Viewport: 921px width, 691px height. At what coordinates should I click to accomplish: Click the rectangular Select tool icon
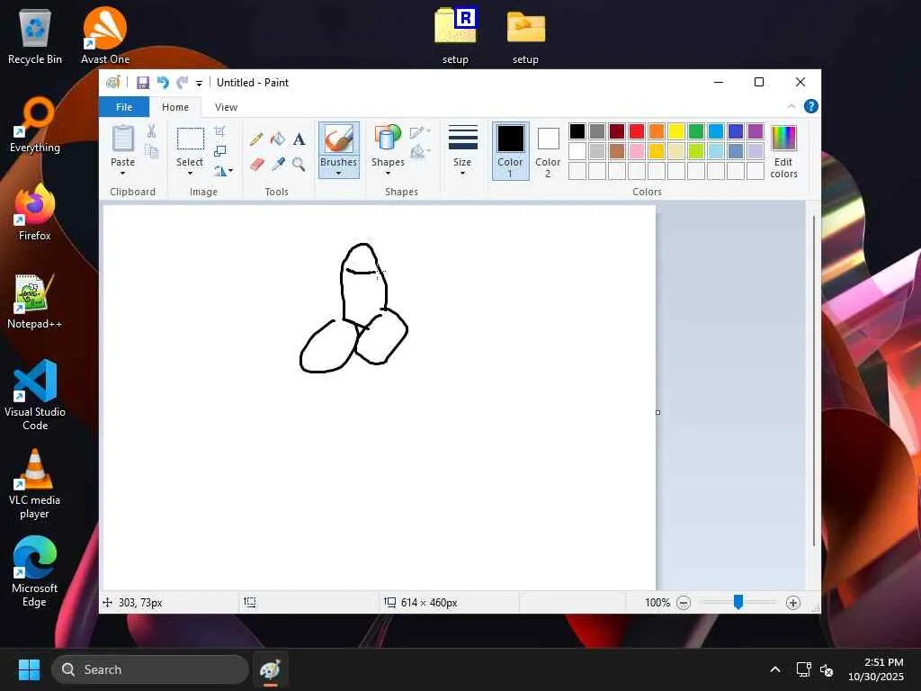tap(191, 139)
